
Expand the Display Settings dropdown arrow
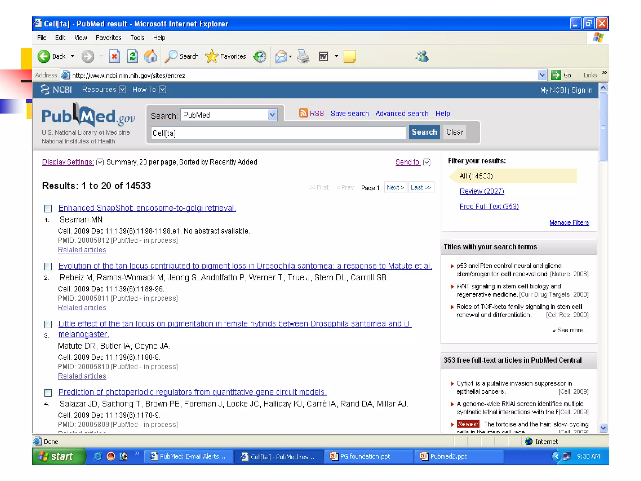tap(100, 162)
